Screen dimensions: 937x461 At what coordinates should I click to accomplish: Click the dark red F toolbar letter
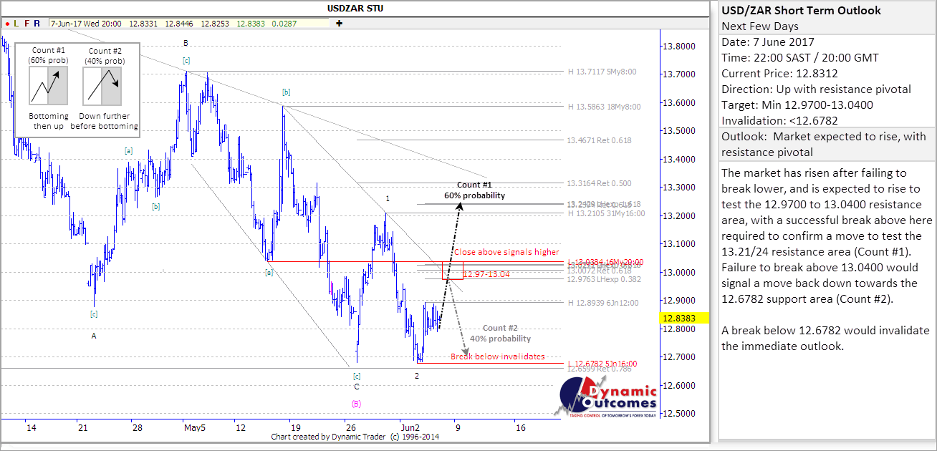pyautogui.click(x=27, y=23)
